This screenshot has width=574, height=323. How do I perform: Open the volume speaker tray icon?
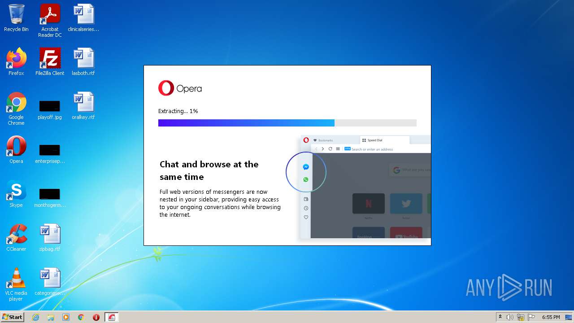point(510,317)
